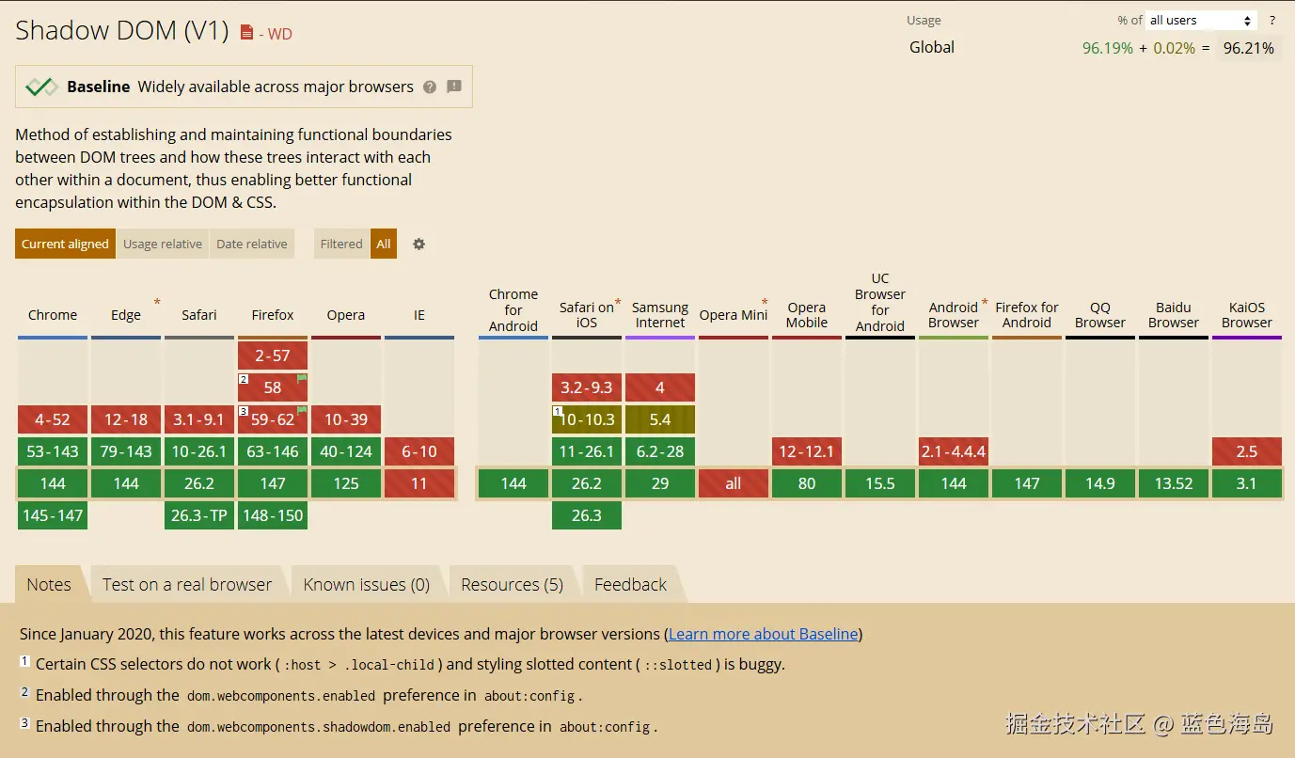Switch to the Feedback tab
Image resolution: width=1295 pixels, height=758 pixels.
[x=631, y=584]
